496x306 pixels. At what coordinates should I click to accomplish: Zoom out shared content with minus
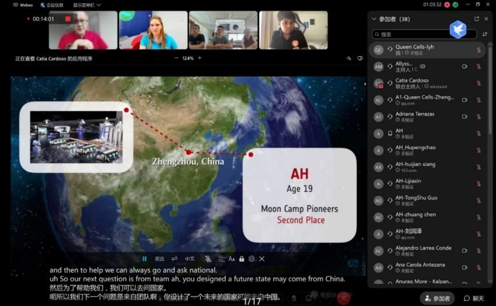pos(176,58)
